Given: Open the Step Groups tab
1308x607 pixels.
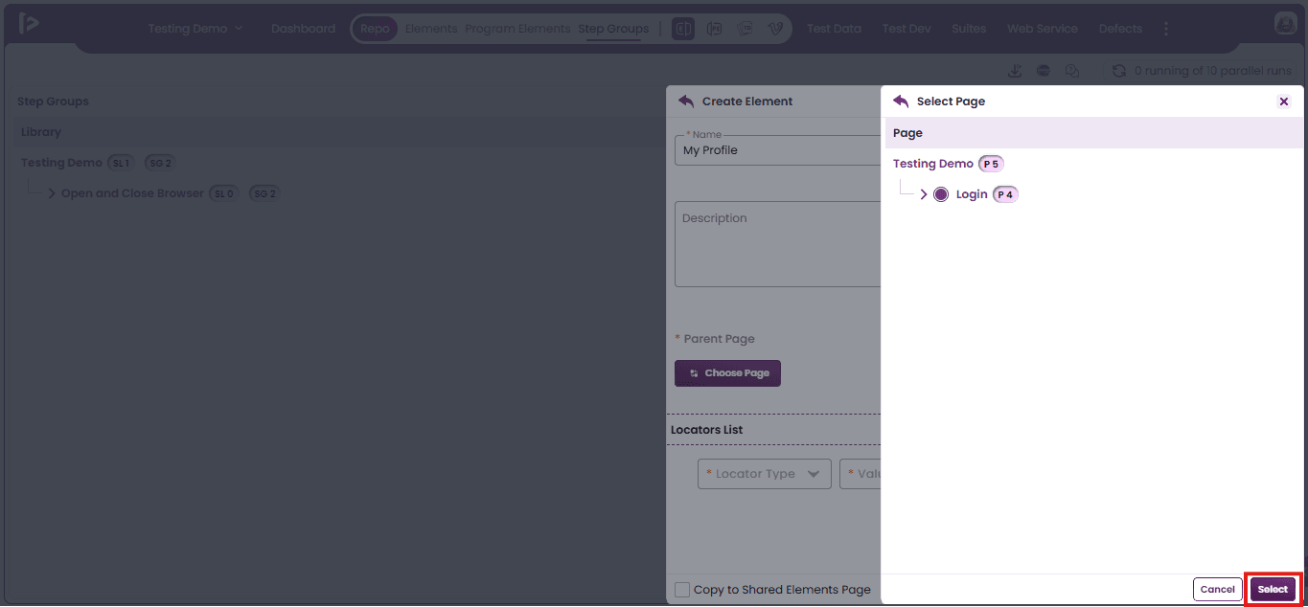Looking at the screenshot, I should point(613,29).
